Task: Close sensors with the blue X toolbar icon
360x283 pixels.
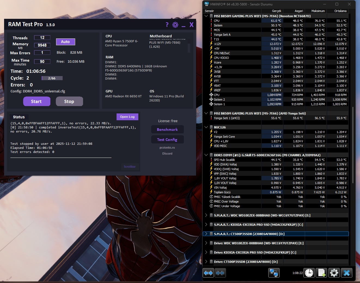Action: click(346, 273)
